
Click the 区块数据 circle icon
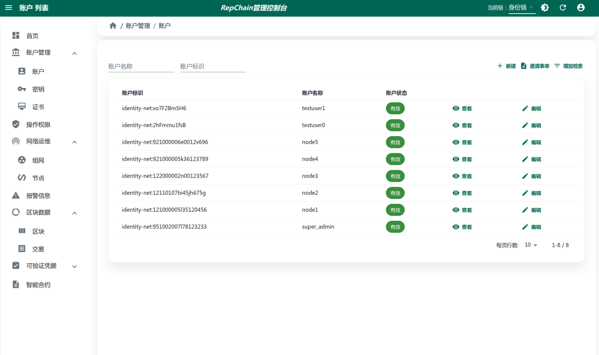tap(16, 212)
